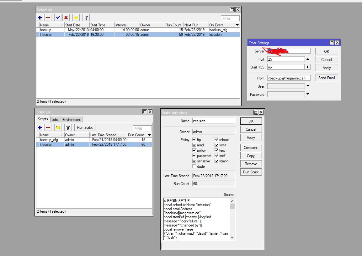Viewport: 362px width, 256px height.
Task: Click the blue plus Add icon in Scheduler
Action: click(40, 18)
